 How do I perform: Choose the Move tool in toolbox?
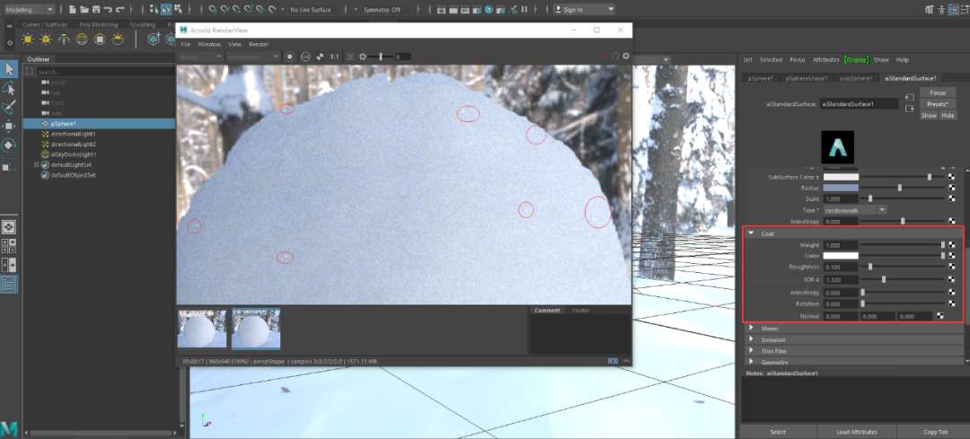pyautogui.click(x=9, y=126)
